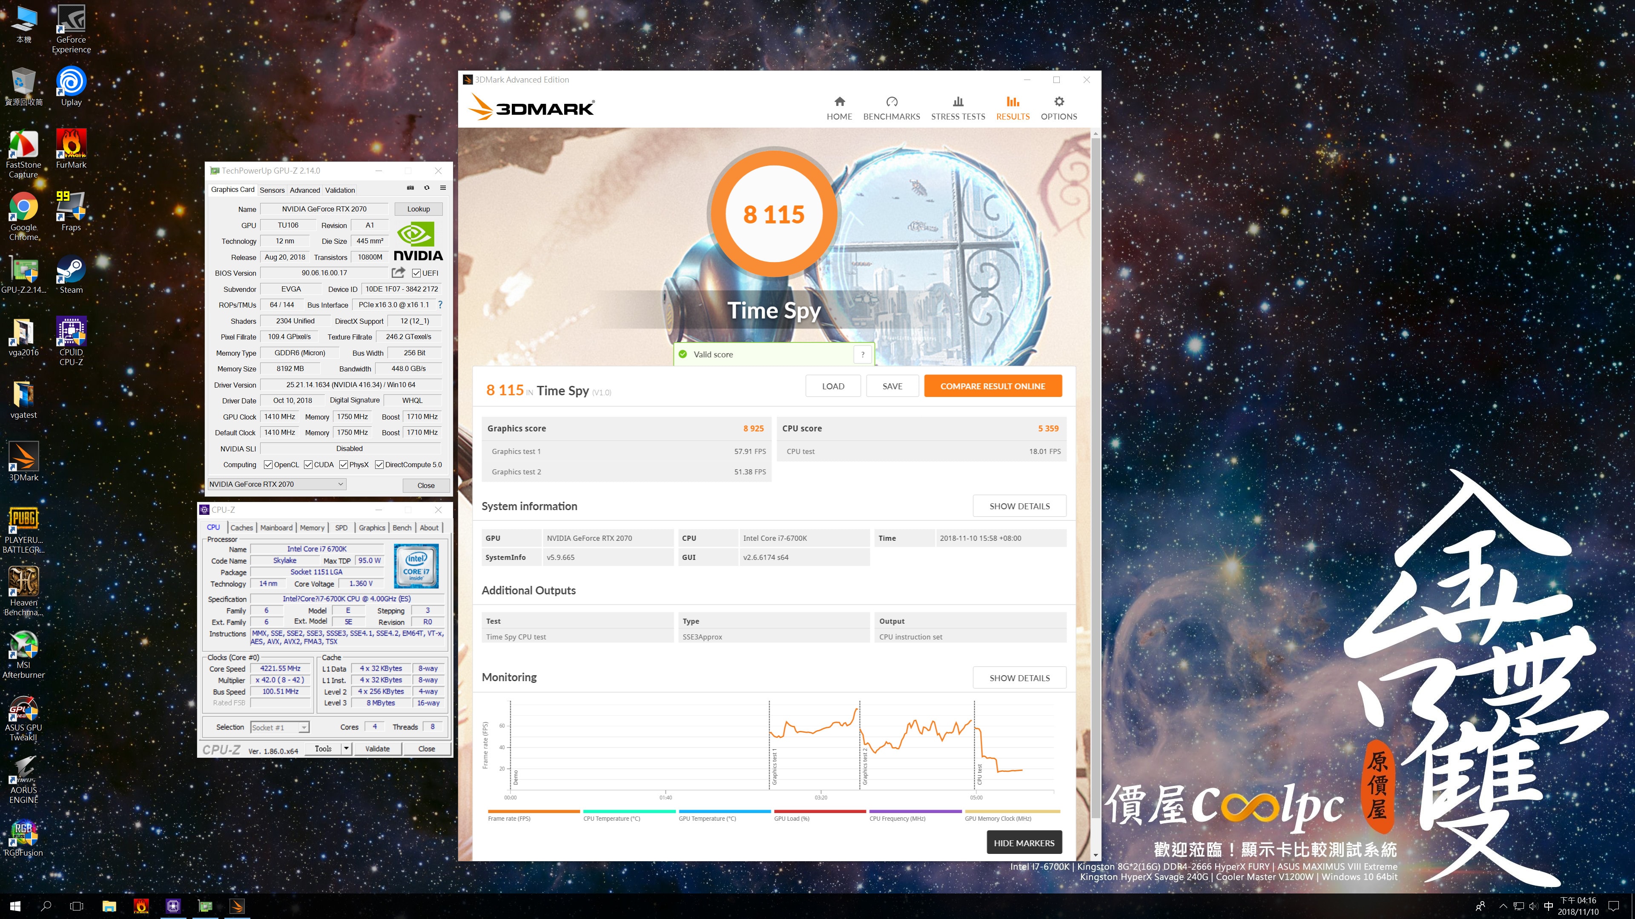Toggle CPU Frequency (MHz) legend bar
Viewport: 1635px width, 919px height.
915,811
